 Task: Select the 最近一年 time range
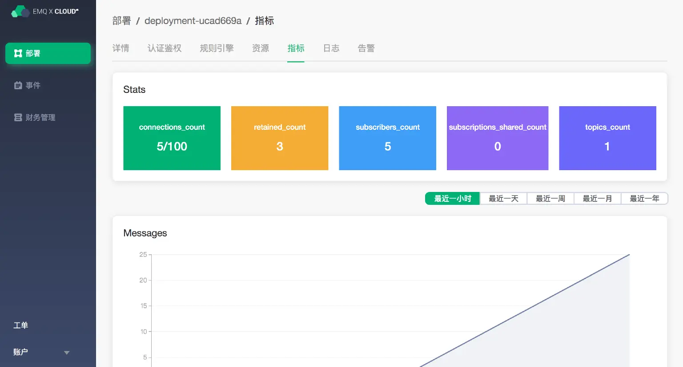644,198
